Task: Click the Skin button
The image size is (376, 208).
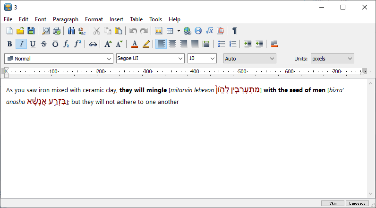Action: [x=333, y=203]
